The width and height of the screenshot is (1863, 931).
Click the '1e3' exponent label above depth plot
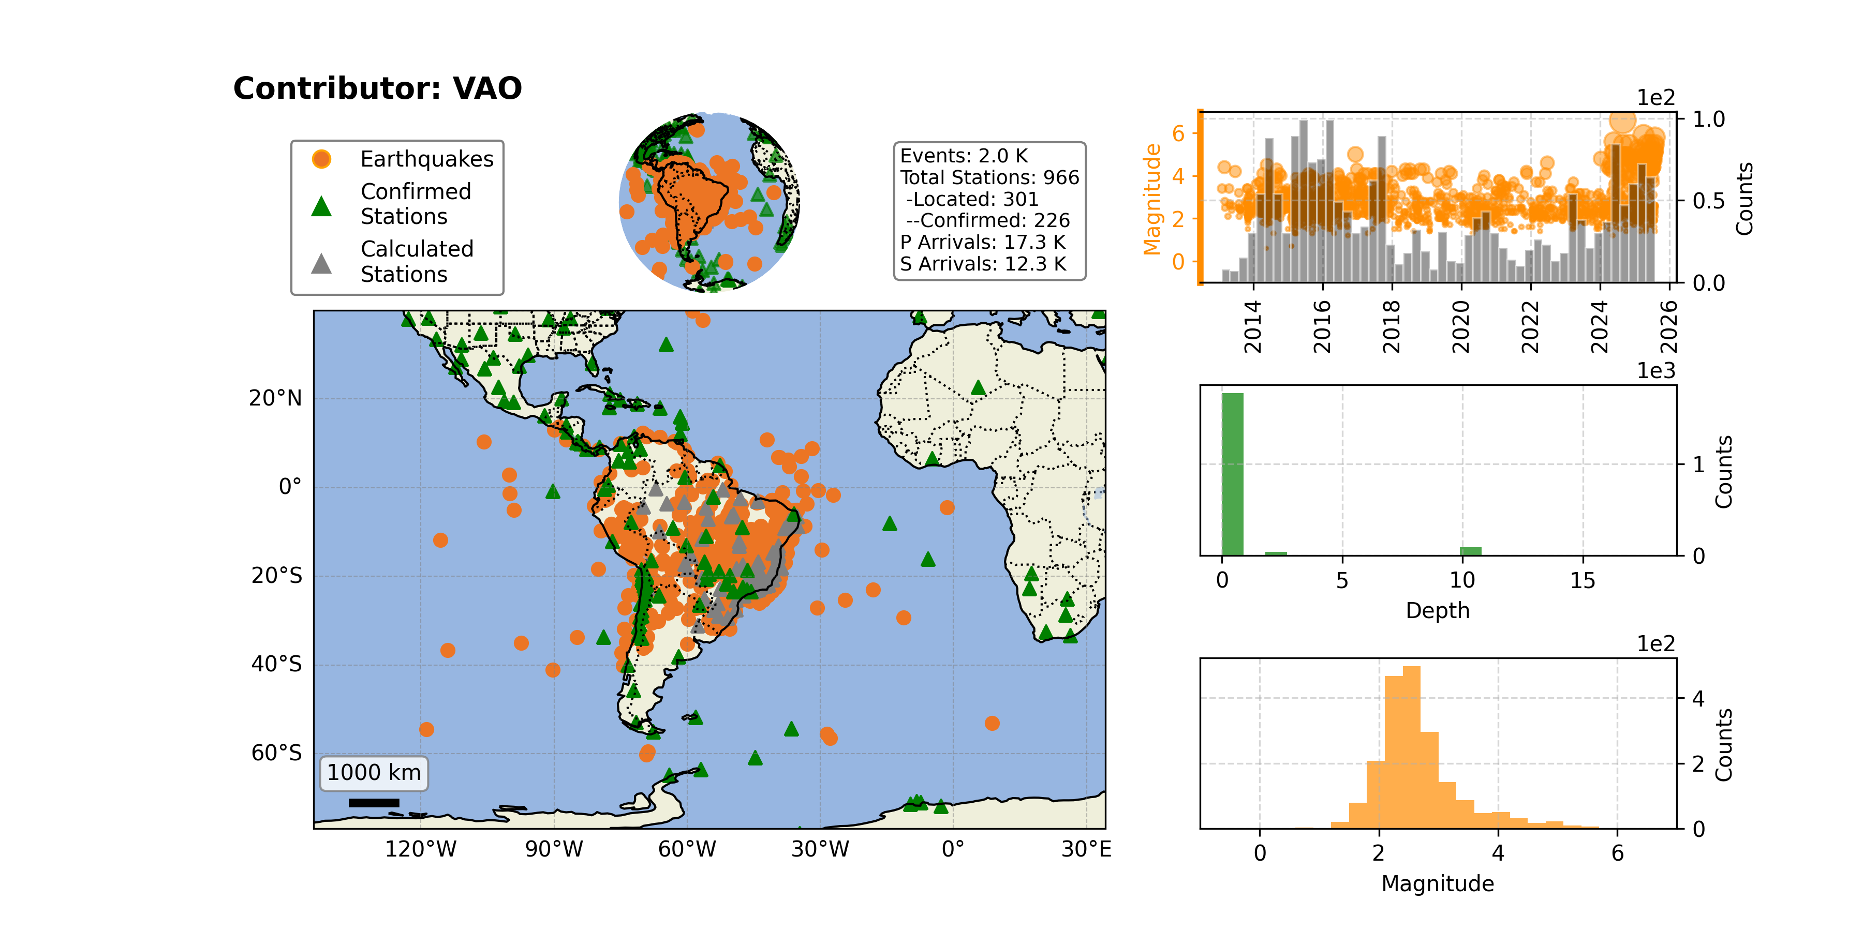coord(1656,371)
